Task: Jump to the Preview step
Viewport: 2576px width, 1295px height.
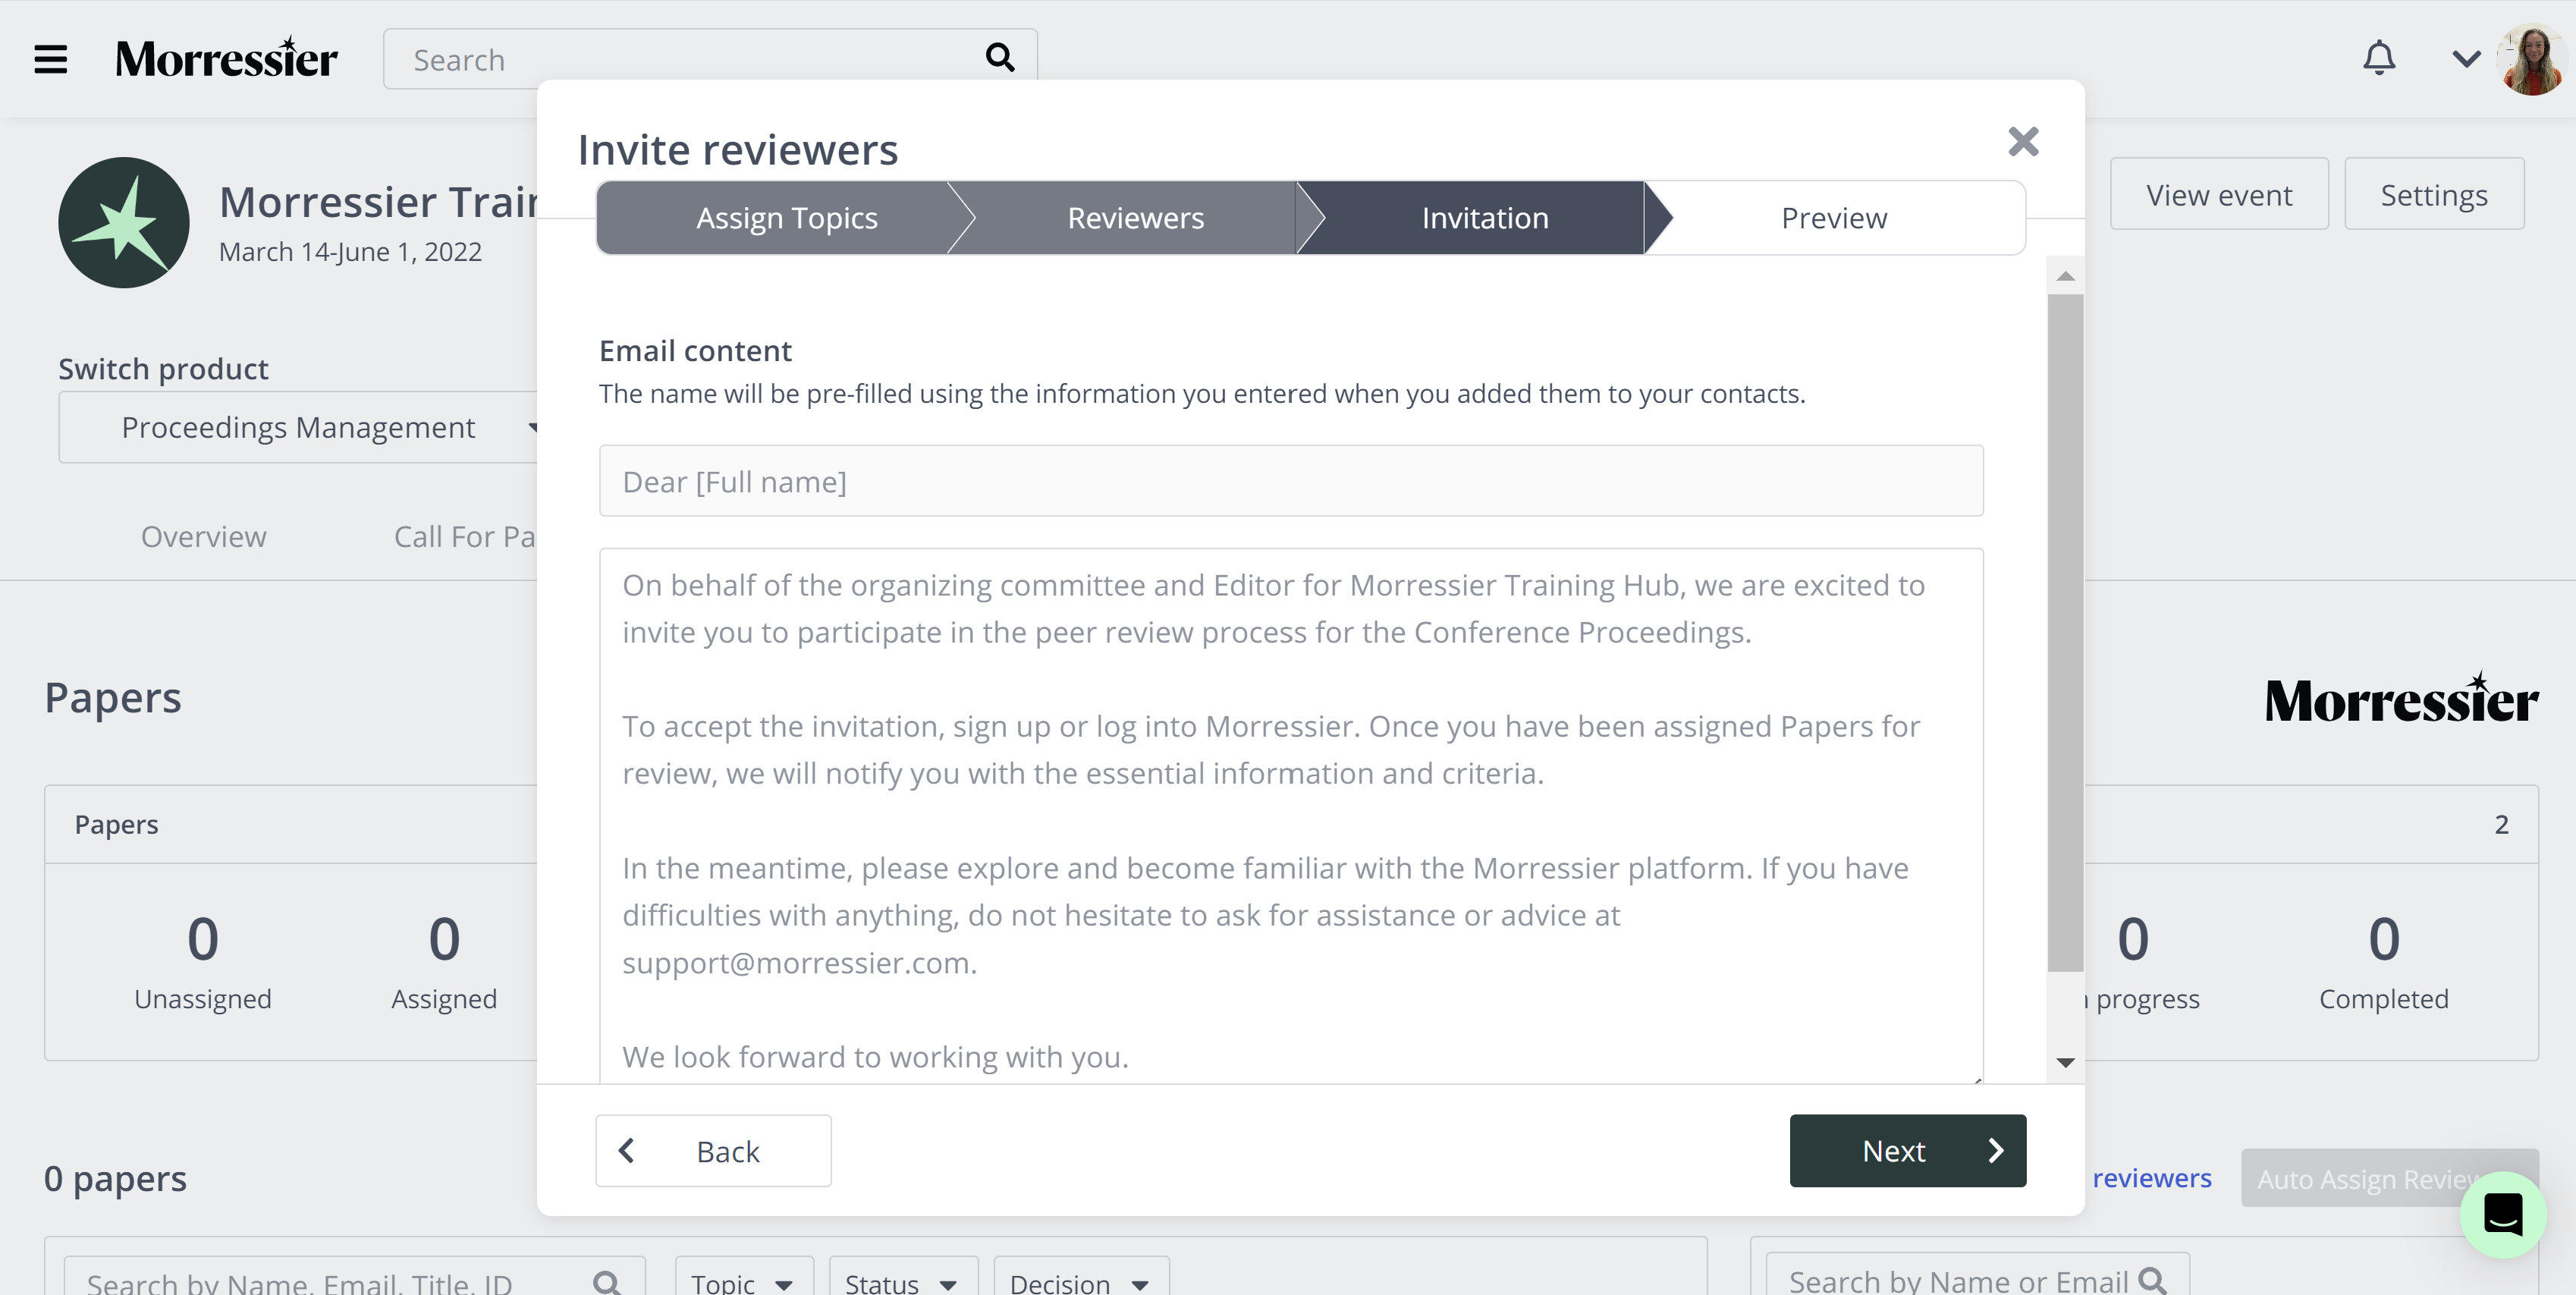Action: coord(1834,217)
